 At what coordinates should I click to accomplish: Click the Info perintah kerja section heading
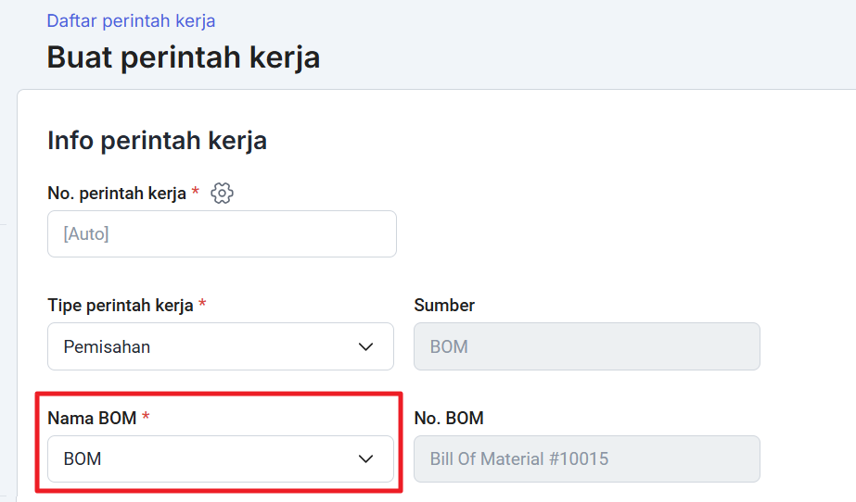158,141
